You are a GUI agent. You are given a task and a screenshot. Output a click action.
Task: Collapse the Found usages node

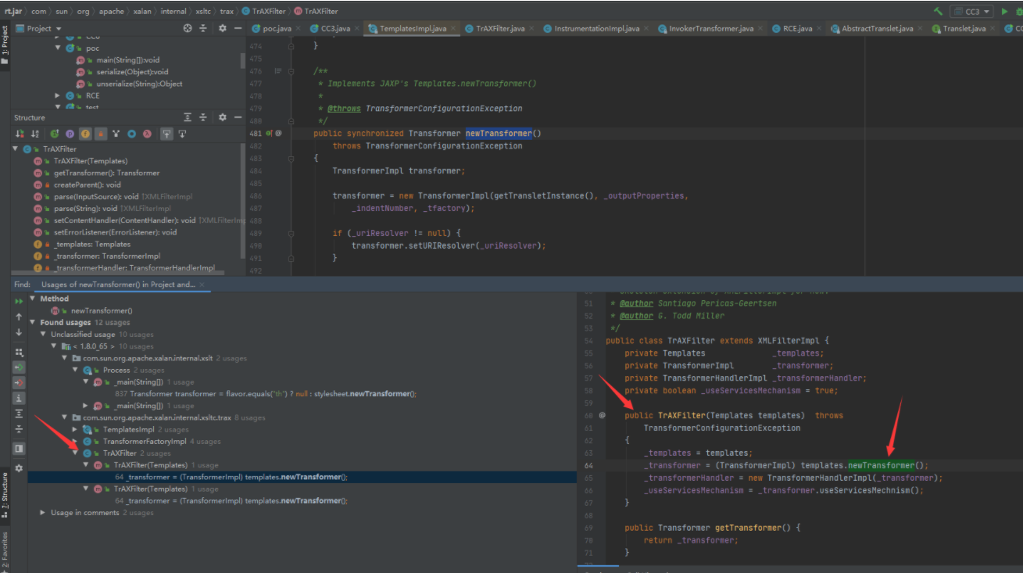[33, 322]
